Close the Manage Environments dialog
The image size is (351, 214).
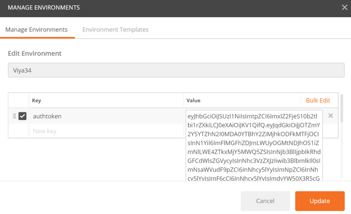pos(344,7)
